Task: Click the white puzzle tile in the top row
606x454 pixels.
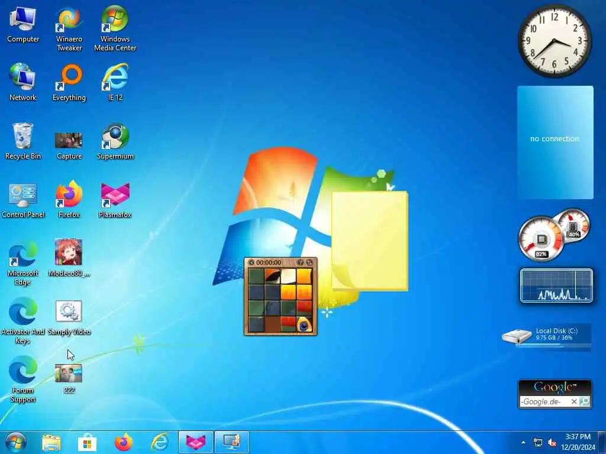Action: point(288,277)
